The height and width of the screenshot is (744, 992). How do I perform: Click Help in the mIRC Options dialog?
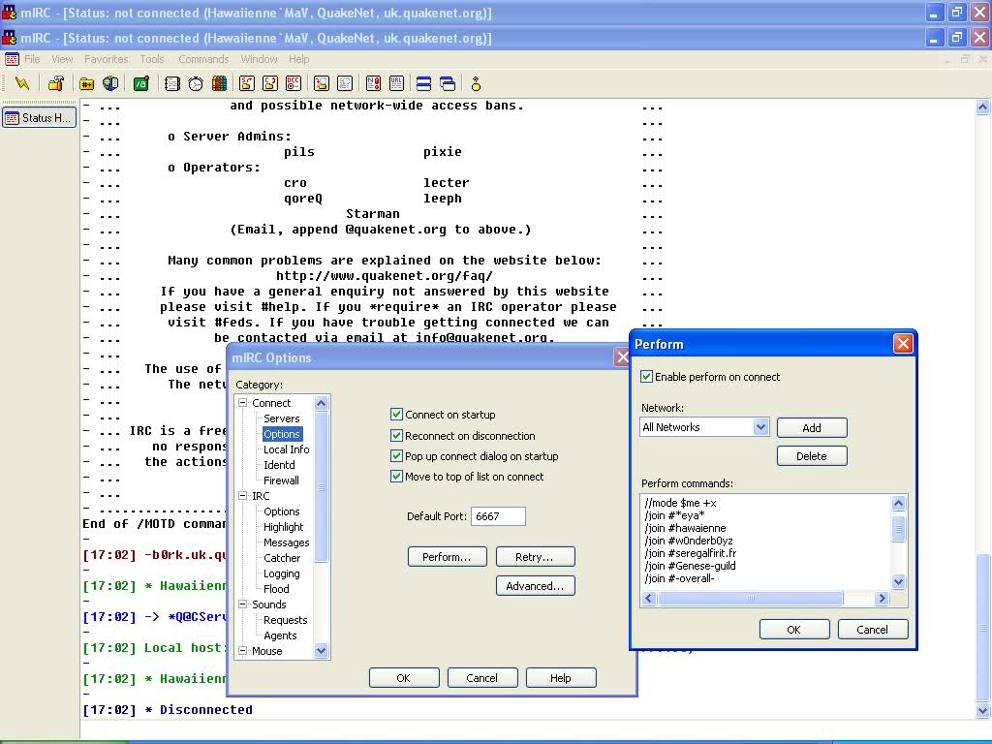click(561, 677)
